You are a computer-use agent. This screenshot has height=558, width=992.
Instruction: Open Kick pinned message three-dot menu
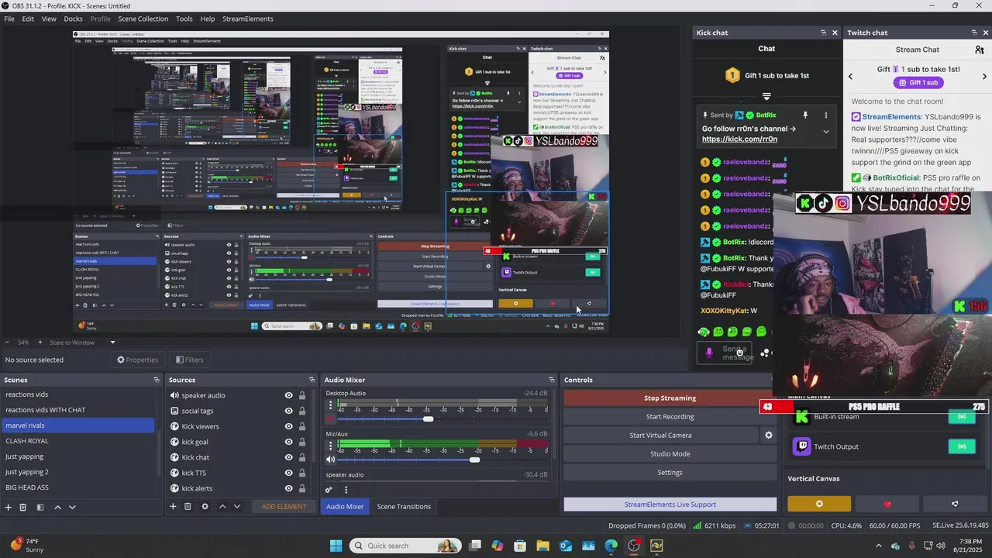pyautogui.click(x=825, y=115)
